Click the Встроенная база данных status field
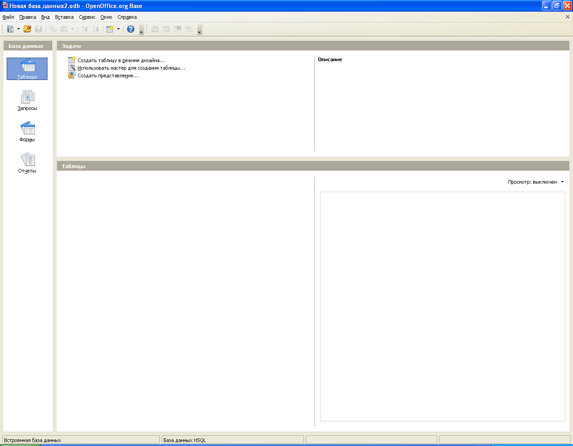The width and height of the screenshot is (573, 446). pos(81,440)
